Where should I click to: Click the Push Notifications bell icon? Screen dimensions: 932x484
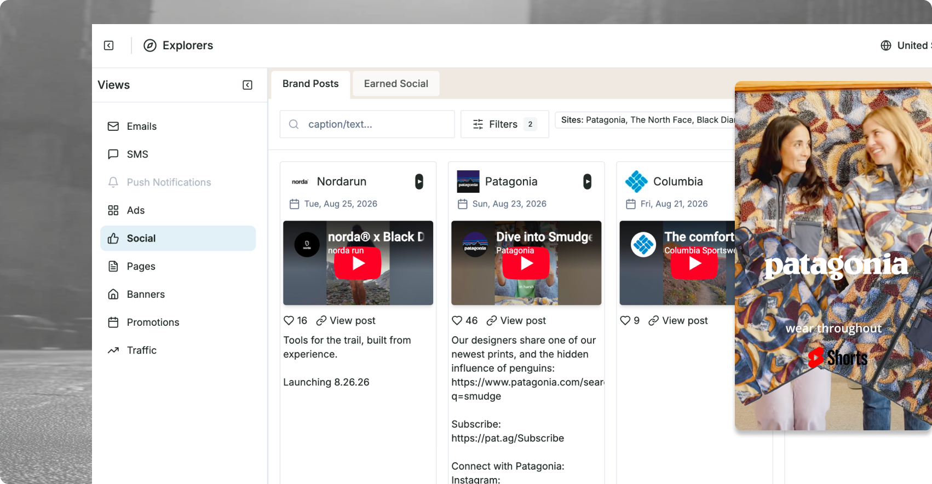coord(113,182)
